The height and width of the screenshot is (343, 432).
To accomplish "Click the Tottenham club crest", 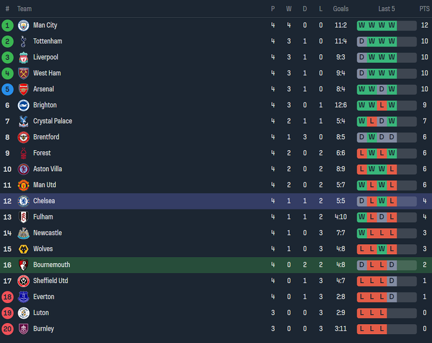I will pos(23,42).
